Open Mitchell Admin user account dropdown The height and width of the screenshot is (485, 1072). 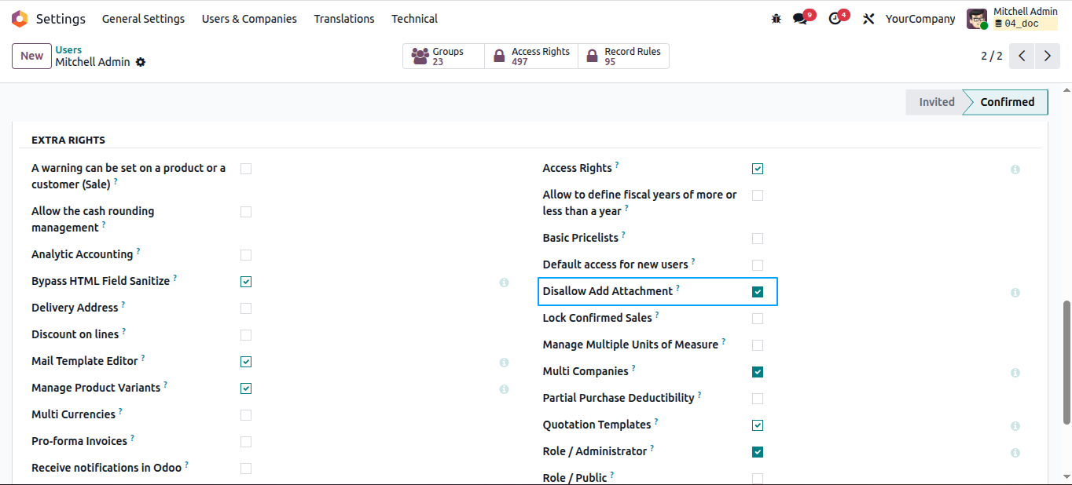pos(1012,19)
